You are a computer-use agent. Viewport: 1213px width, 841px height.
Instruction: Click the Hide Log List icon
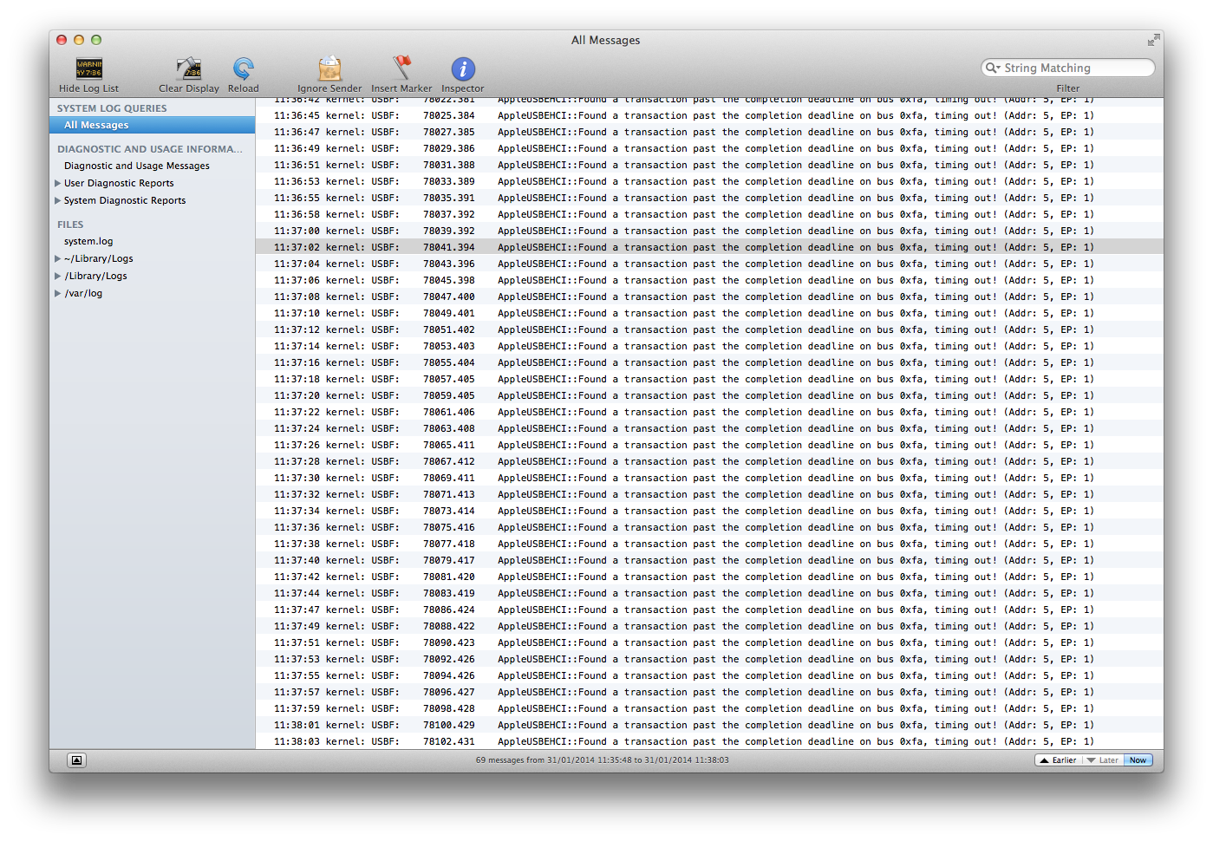[88, 68]
